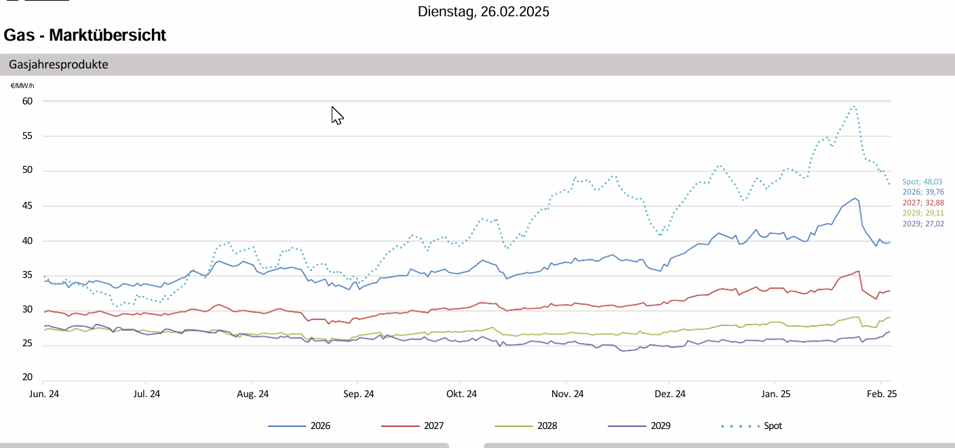Click the y-axis value 50
The image size is (955, 448).
pyautogui.click(x=28, y=171)
